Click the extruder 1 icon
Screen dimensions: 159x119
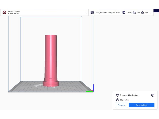(4, 12)
